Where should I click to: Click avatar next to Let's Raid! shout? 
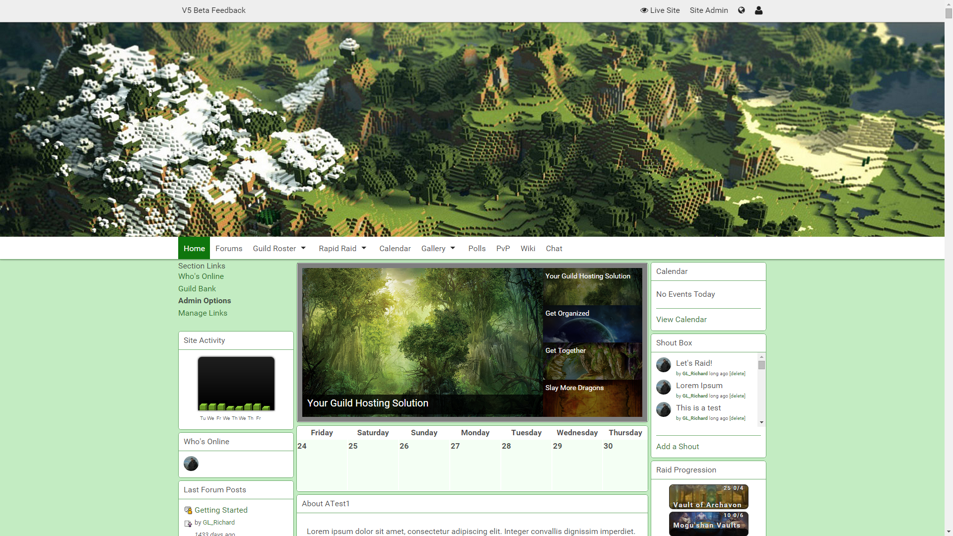point(664,365)
